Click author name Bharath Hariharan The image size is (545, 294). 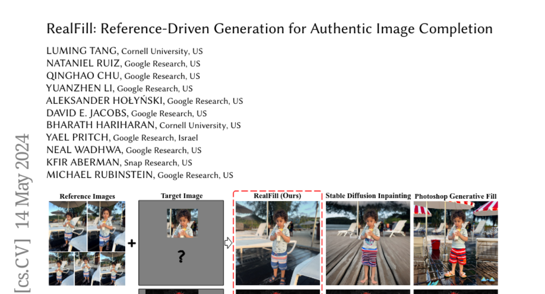(x=101, y=125)
